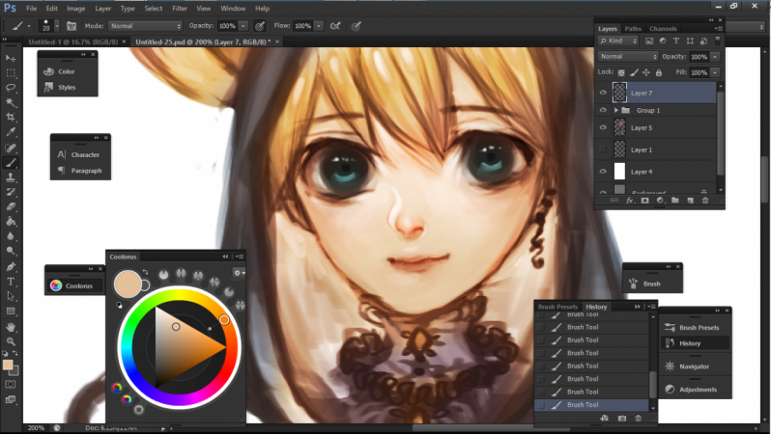Viewport: 771px width, 434px height.
Task: Select the Healing Brush tool
Action: tap(11, 148)
